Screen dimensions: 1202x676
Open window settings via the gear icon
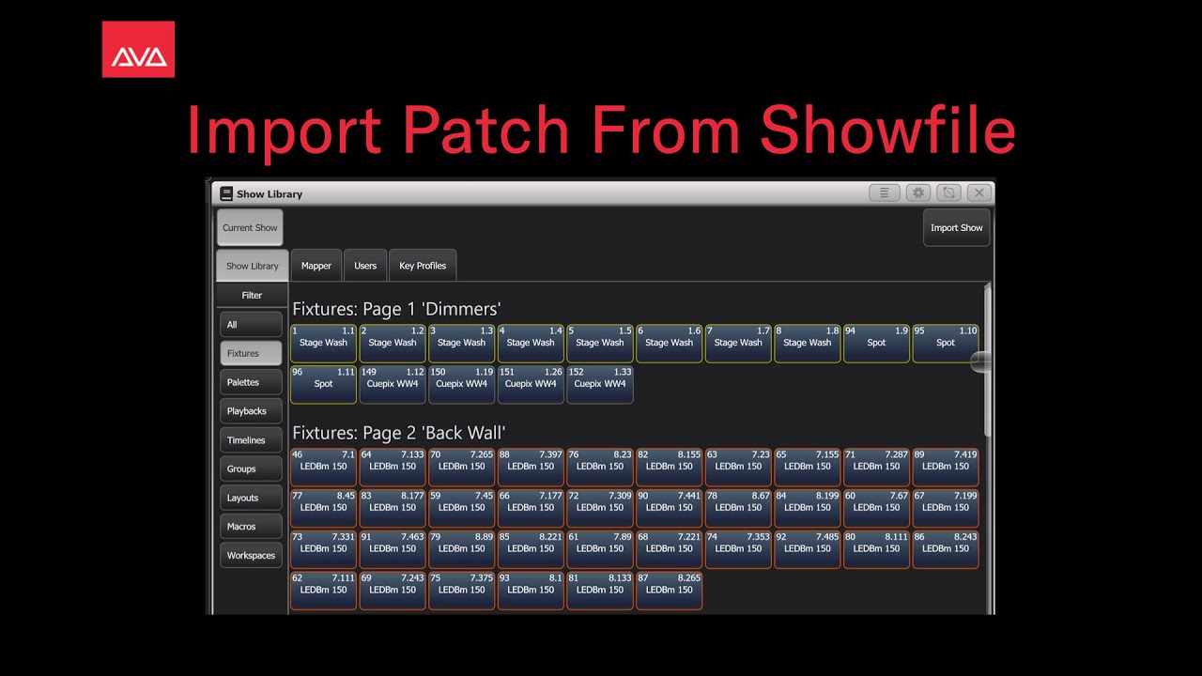917,192
